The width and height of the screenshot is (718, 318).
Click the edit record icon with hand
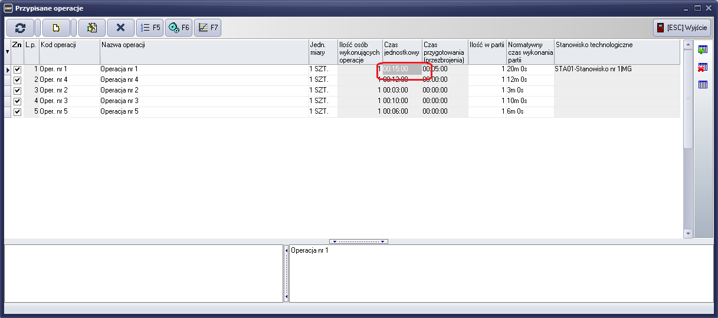[x=91, y=28]
